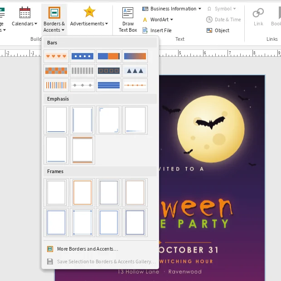281x281 pixels.
Task: Click the Date & Time button
Action: 223,19
